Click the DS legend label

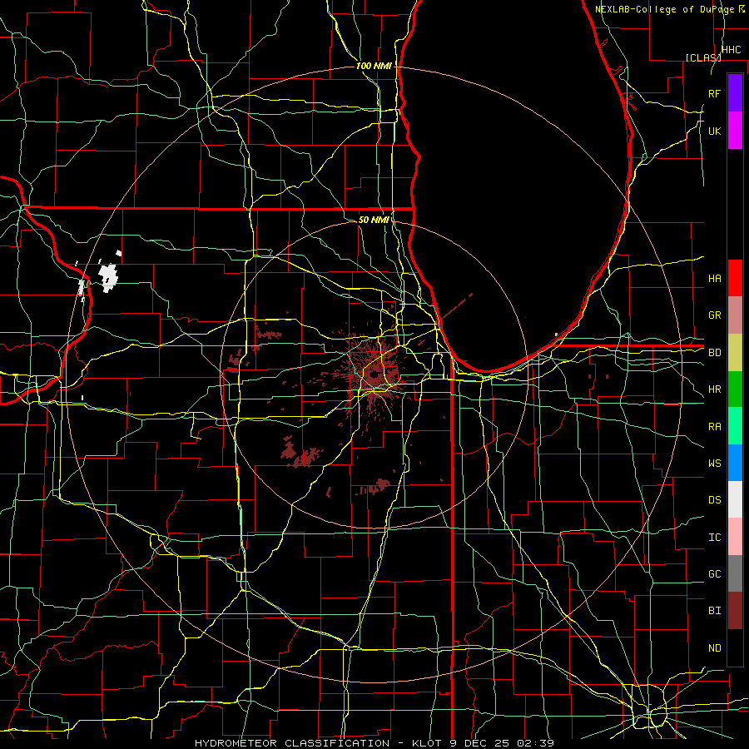714,500
